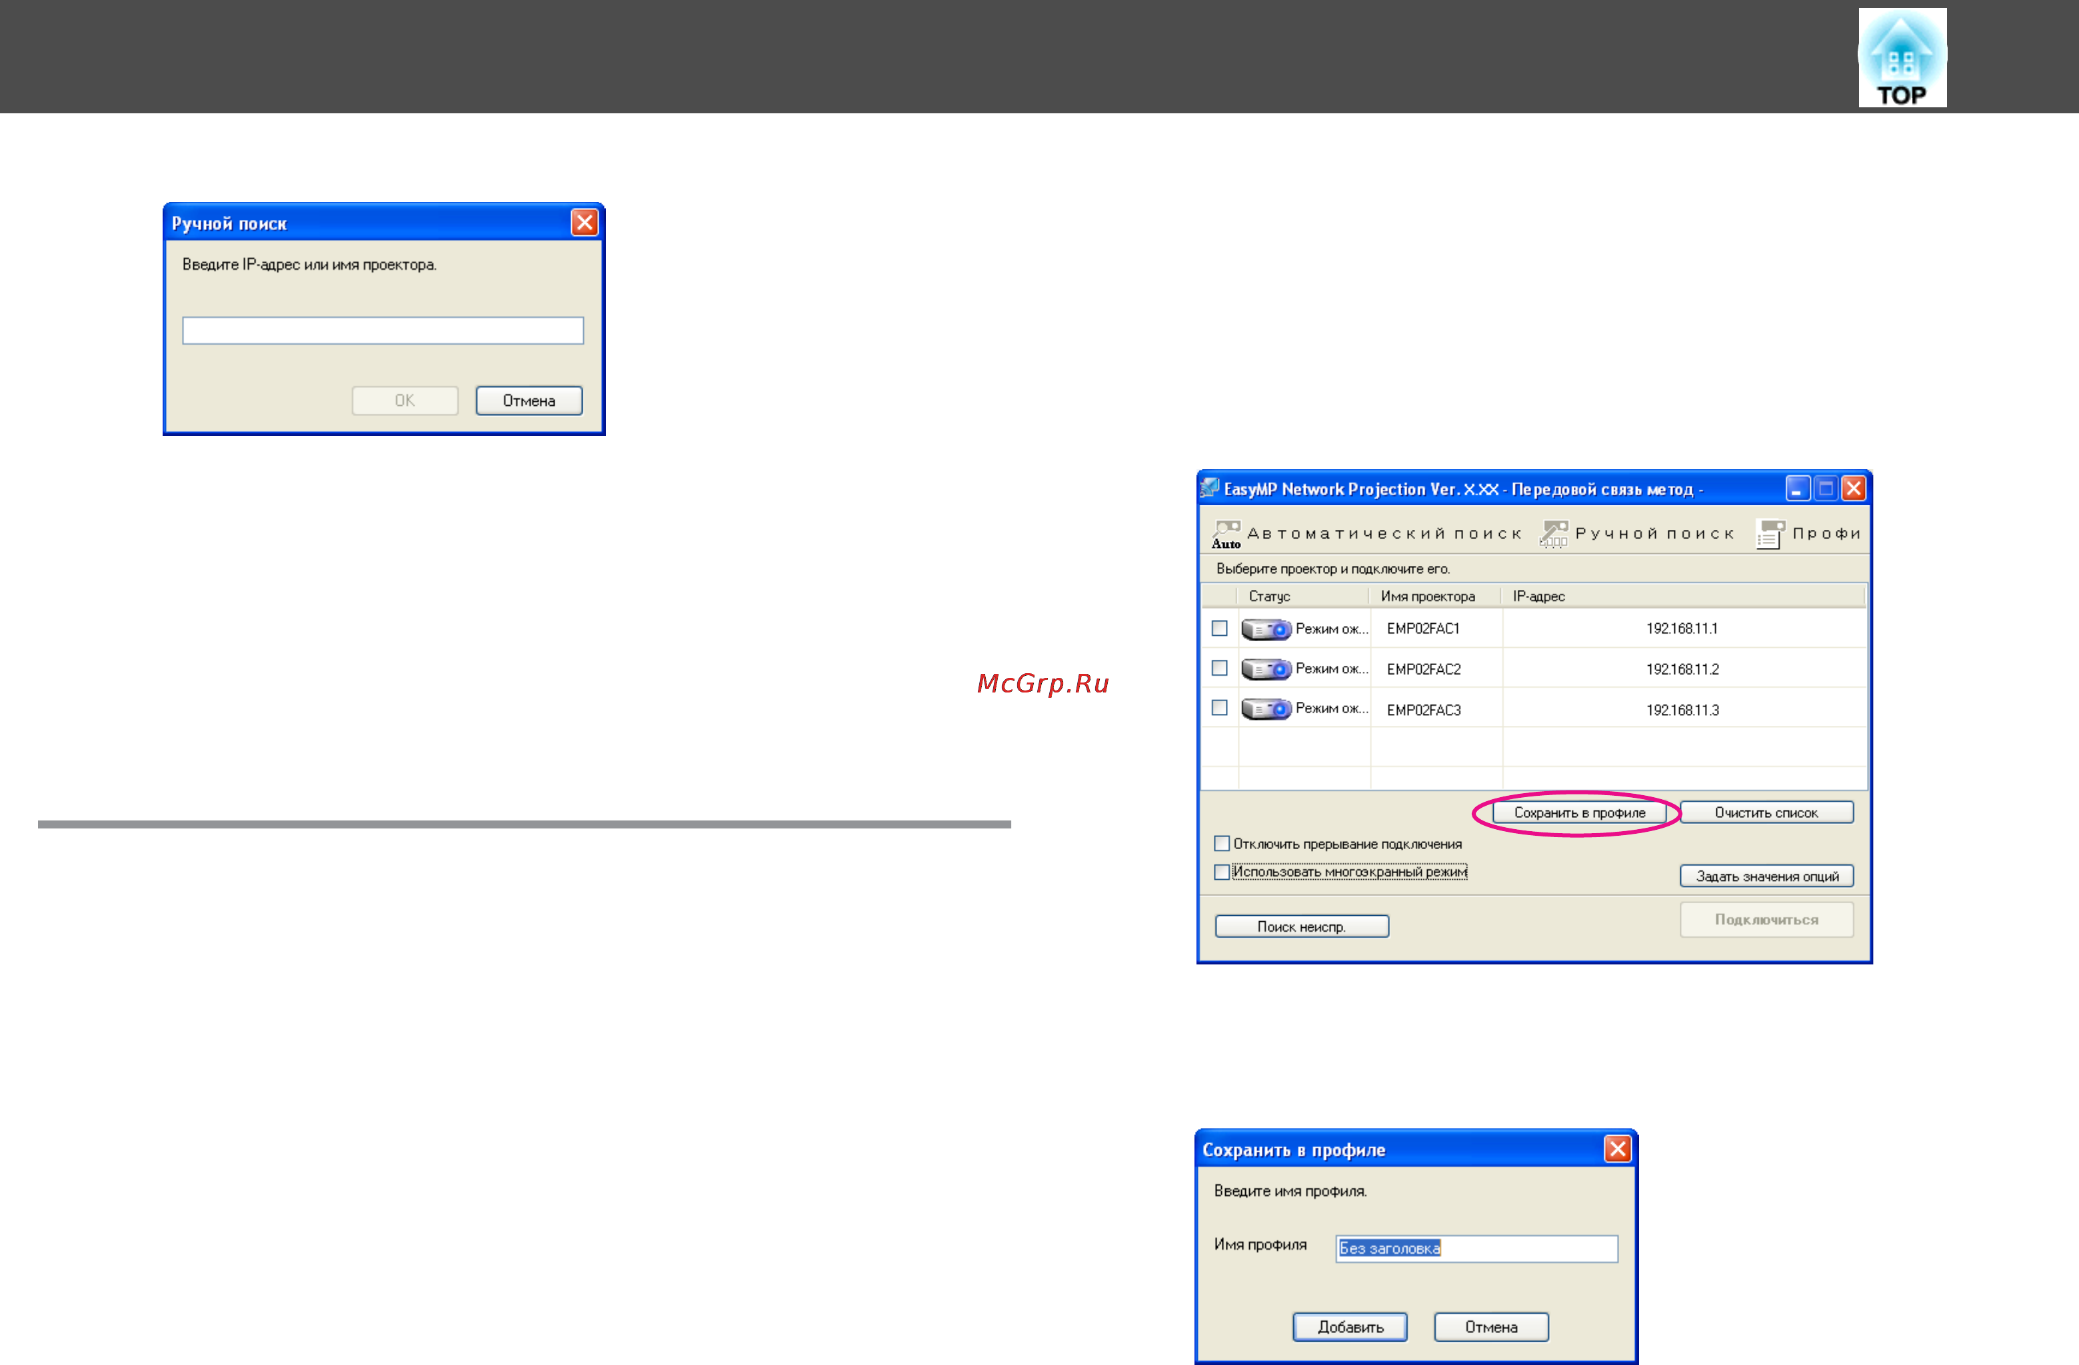
Task: Click 'Сохранить в профиле' button
Action: click(x=1579, y=813)
